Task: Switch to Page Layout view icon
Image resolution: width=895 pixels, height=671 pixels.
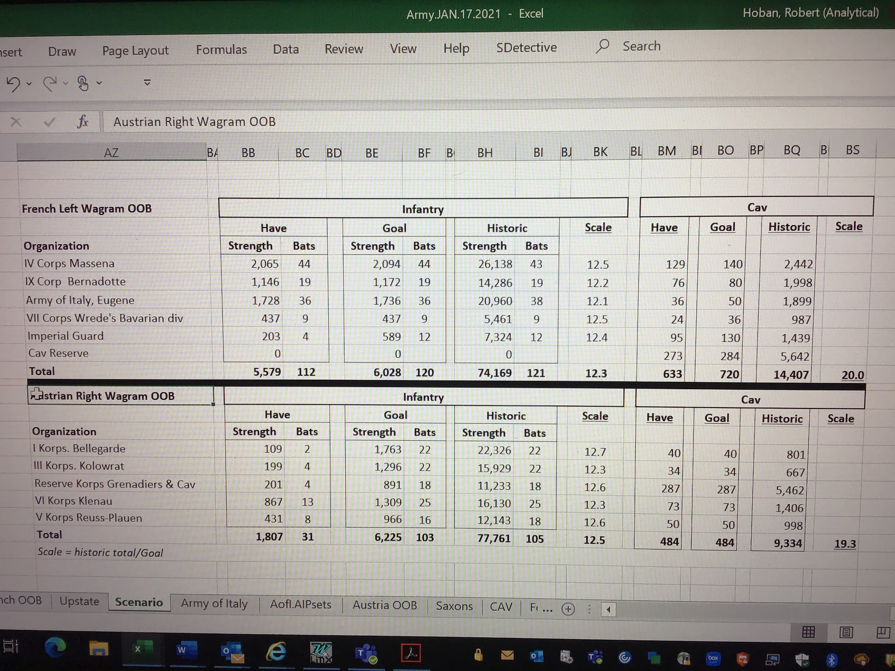Action: (846, 632)
